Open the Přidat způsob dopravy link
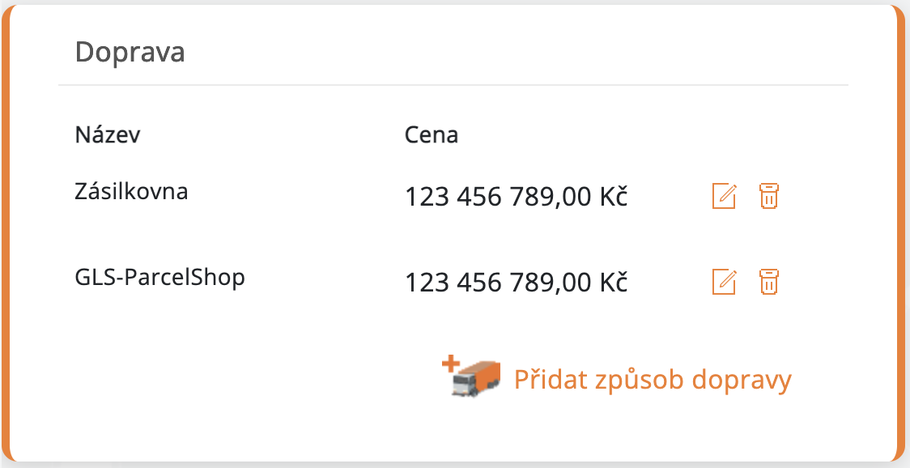Screen dimensions: 910x468 click(x=653, y=378)
